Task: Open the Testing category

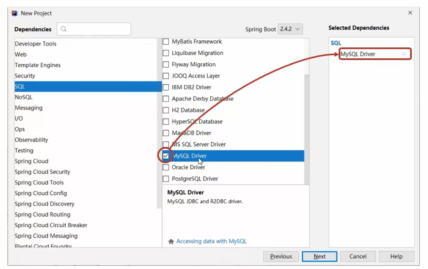Action: pyautogui.click(x=88, y=150)
